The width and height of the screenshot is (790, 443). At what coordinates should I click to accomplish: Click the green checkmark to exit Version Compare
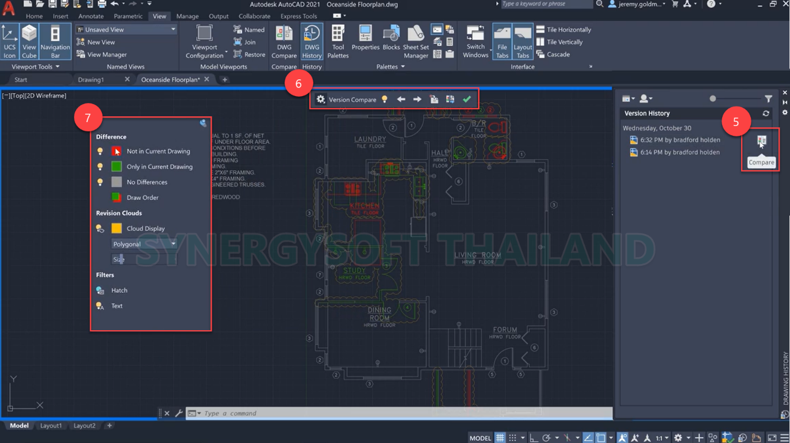tap(467, 99)
